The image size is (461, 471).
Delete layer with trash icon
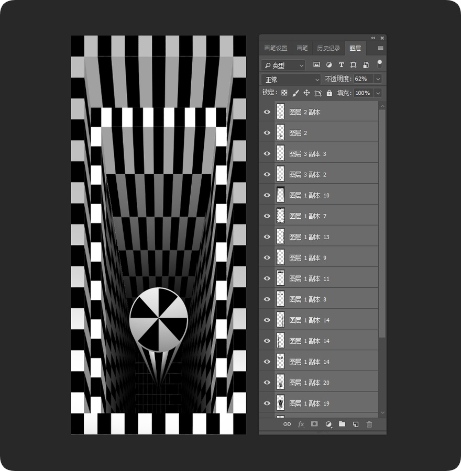coord(369,424)
